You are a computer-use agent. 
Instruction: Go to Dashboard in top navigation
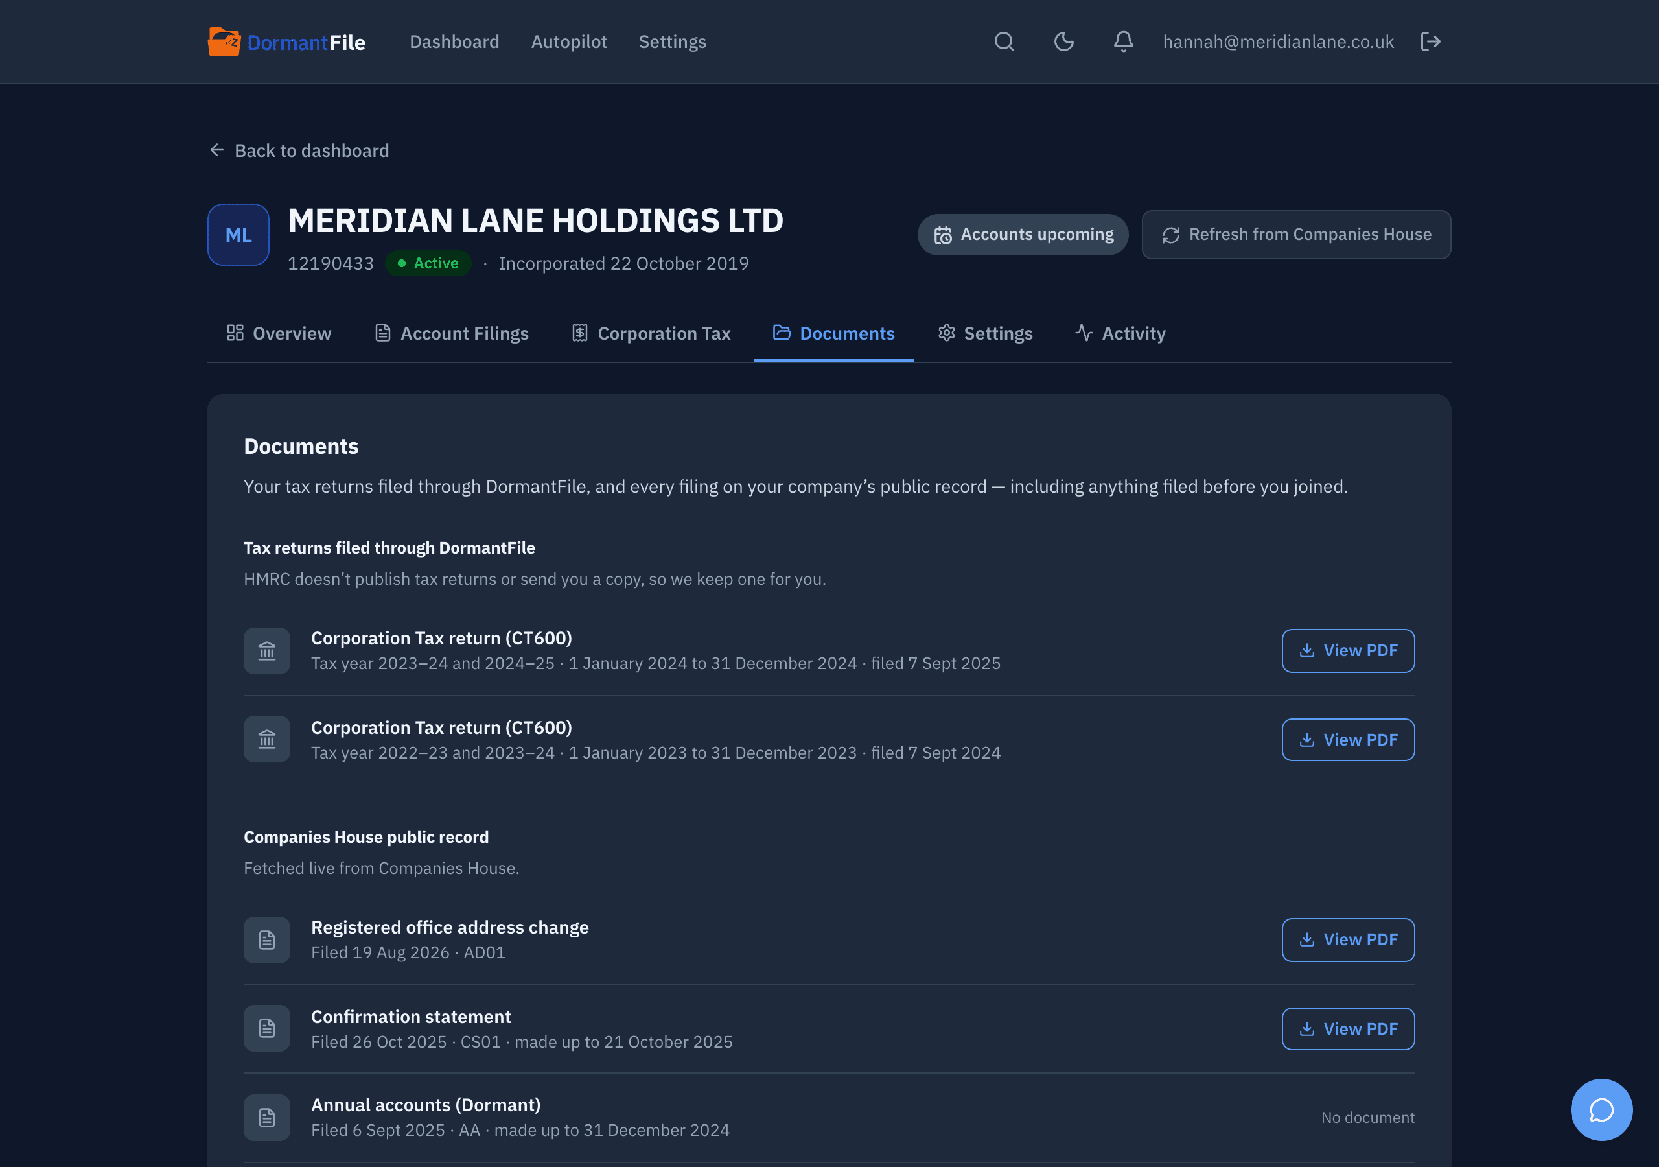tap(454, 42)
